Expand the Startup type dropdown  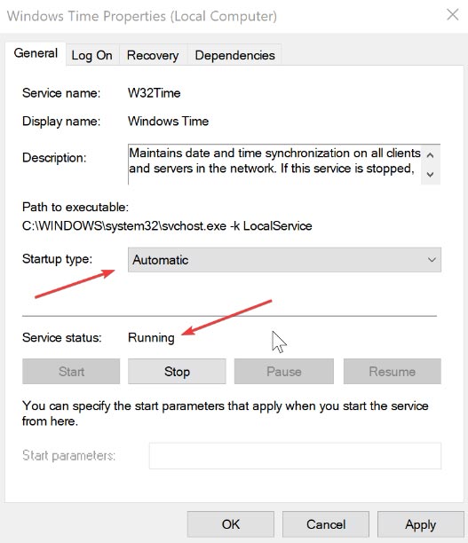coord(284,260)
